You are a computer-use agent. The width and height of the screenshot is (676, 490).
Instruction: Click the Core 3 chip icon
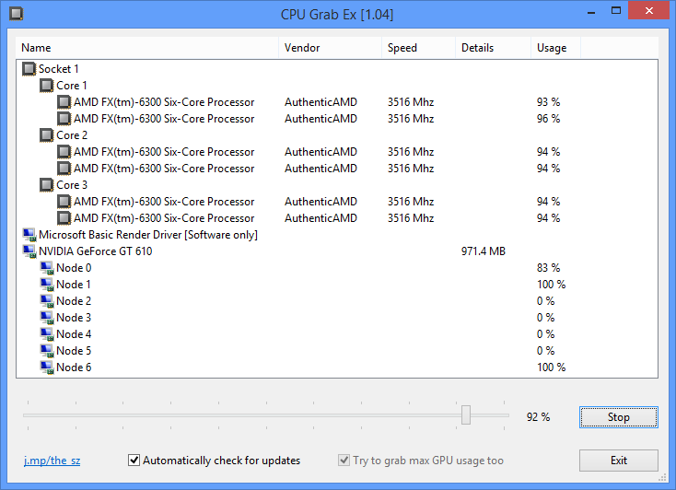47,185
